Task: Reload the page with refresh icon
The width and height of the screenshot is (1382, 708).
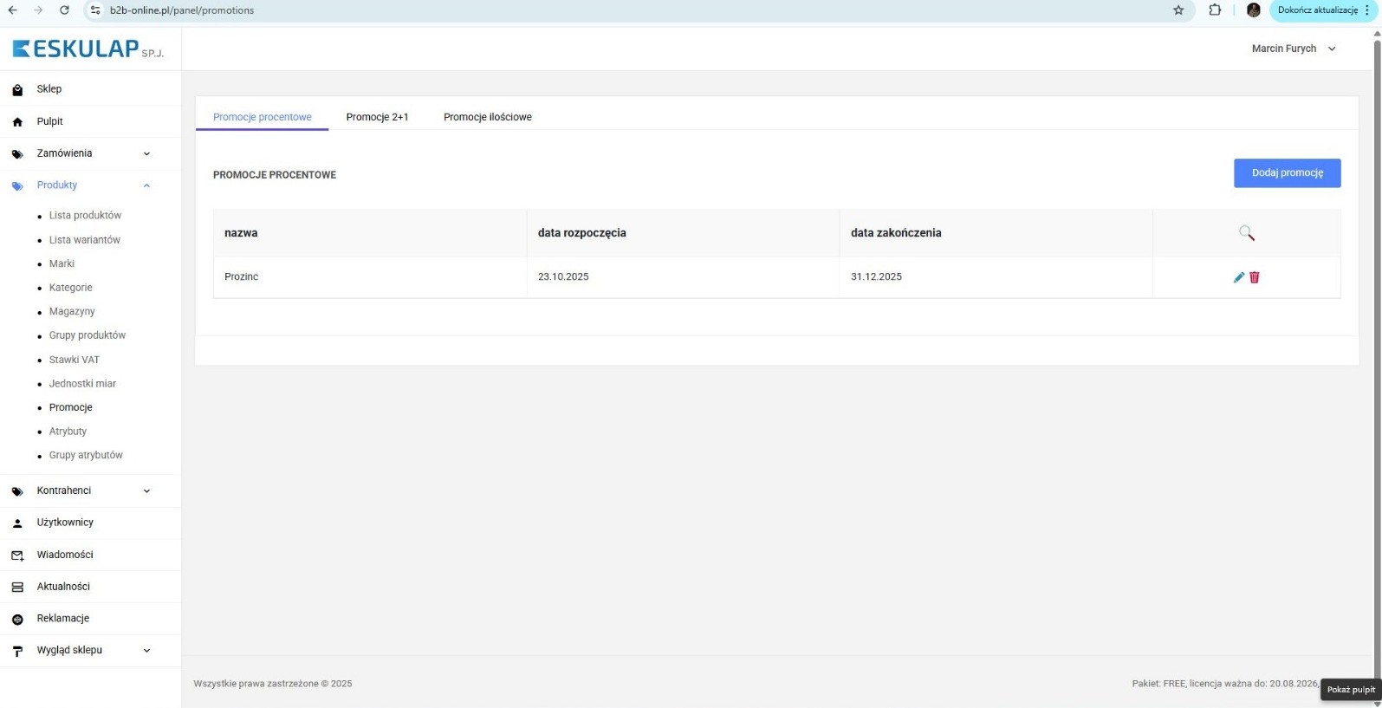Action: (64, 10)
